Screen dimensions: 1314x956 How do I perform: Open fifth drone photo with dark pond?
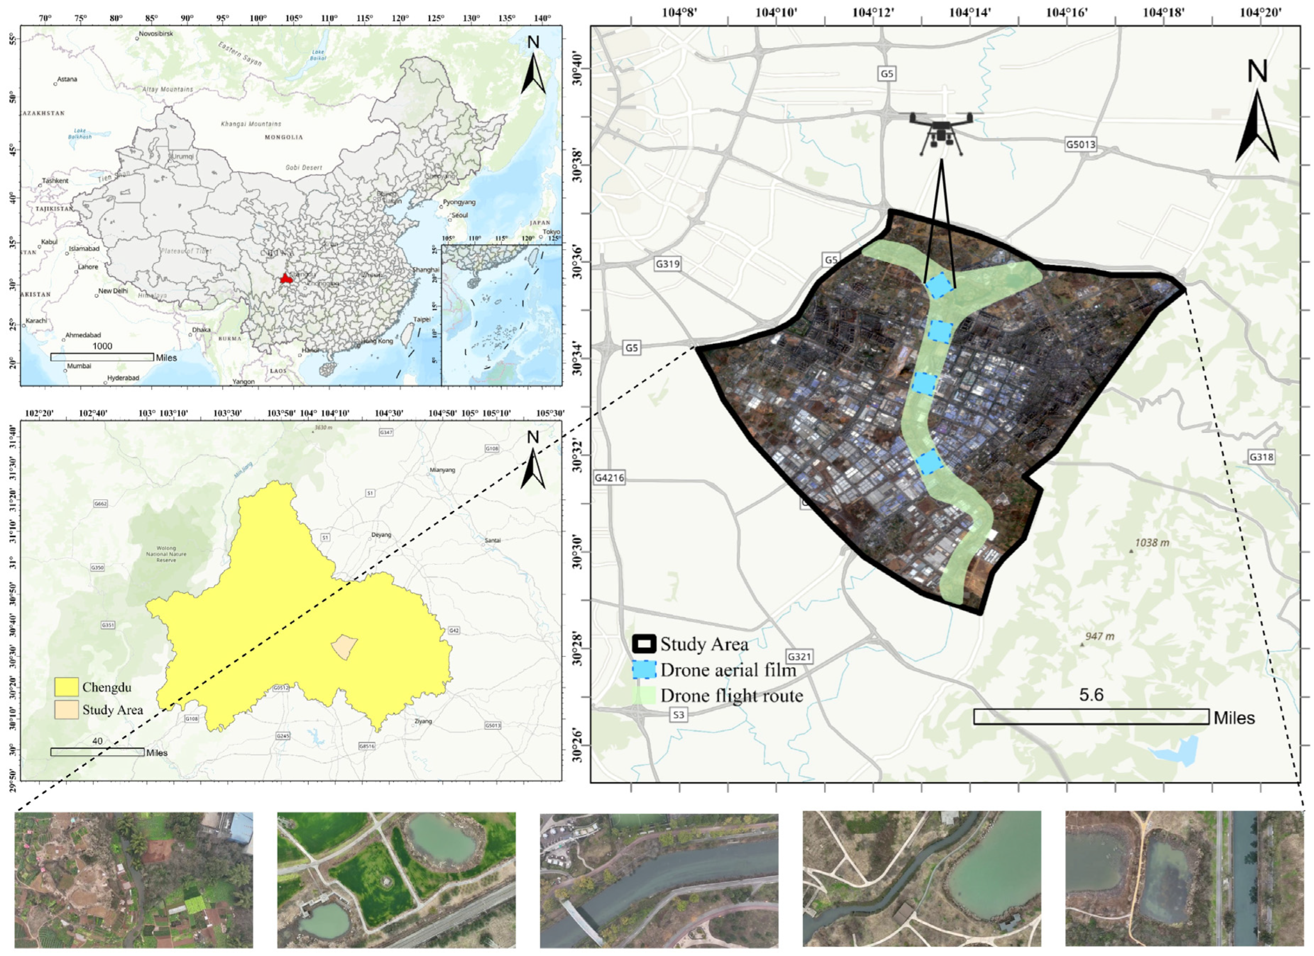1184,880
